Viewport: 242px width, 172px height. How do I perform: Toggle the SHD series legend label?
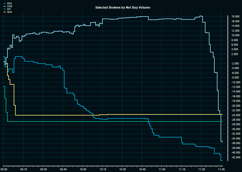click(x=9, y=12)
